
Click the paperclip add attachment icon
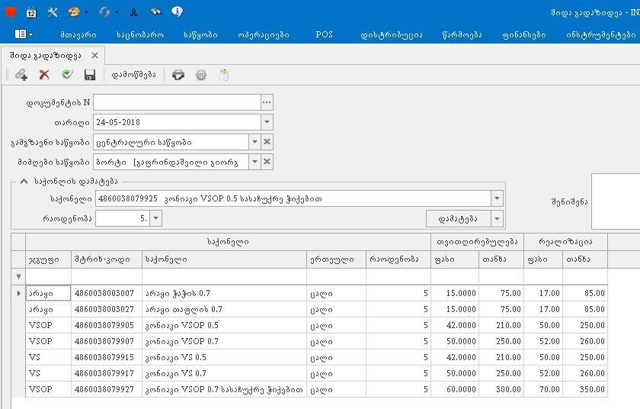click(x=21, y=75)
